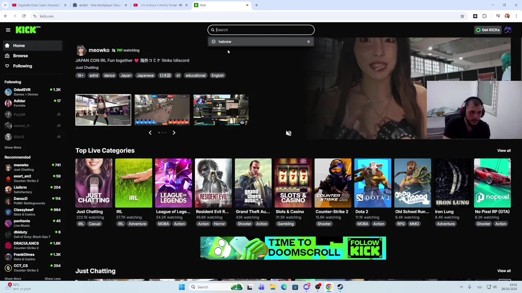522x293 pixels.
Task: Focus the Kick search field
Action: [x=261, y=30]
